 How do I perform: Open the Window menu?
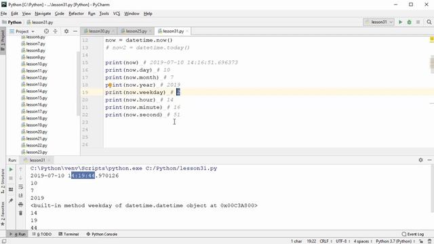coord(132,14)
